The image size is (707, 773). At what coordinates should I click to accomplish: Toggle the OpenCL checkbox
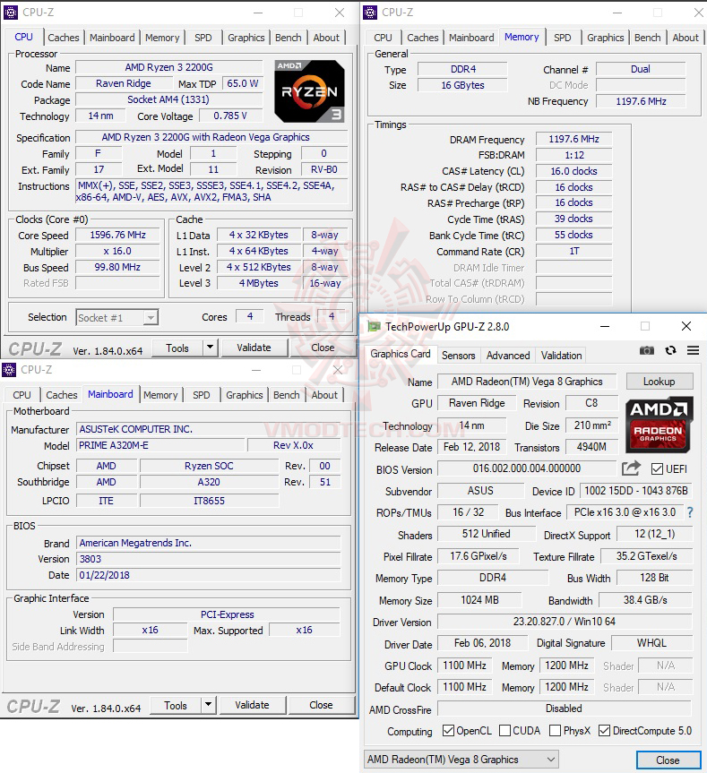448,731
